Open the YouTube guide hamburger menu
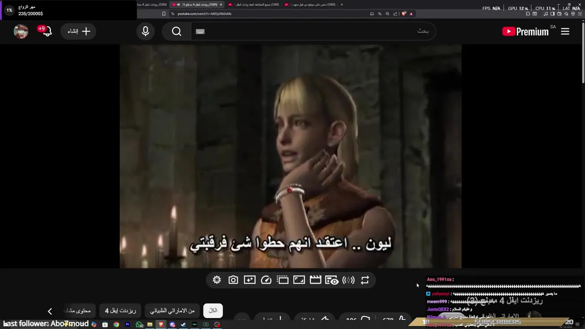585x329 pixels. click(x=565, y=32)
